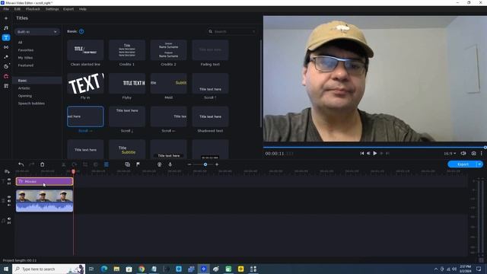487x274 pixels.
Task: Open the Built-in source dropdown
Action: tap(37, 32)
